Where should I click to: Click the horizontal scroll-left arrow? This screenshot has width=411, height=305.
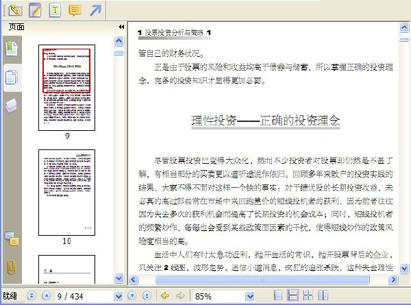tap(134, 280)
